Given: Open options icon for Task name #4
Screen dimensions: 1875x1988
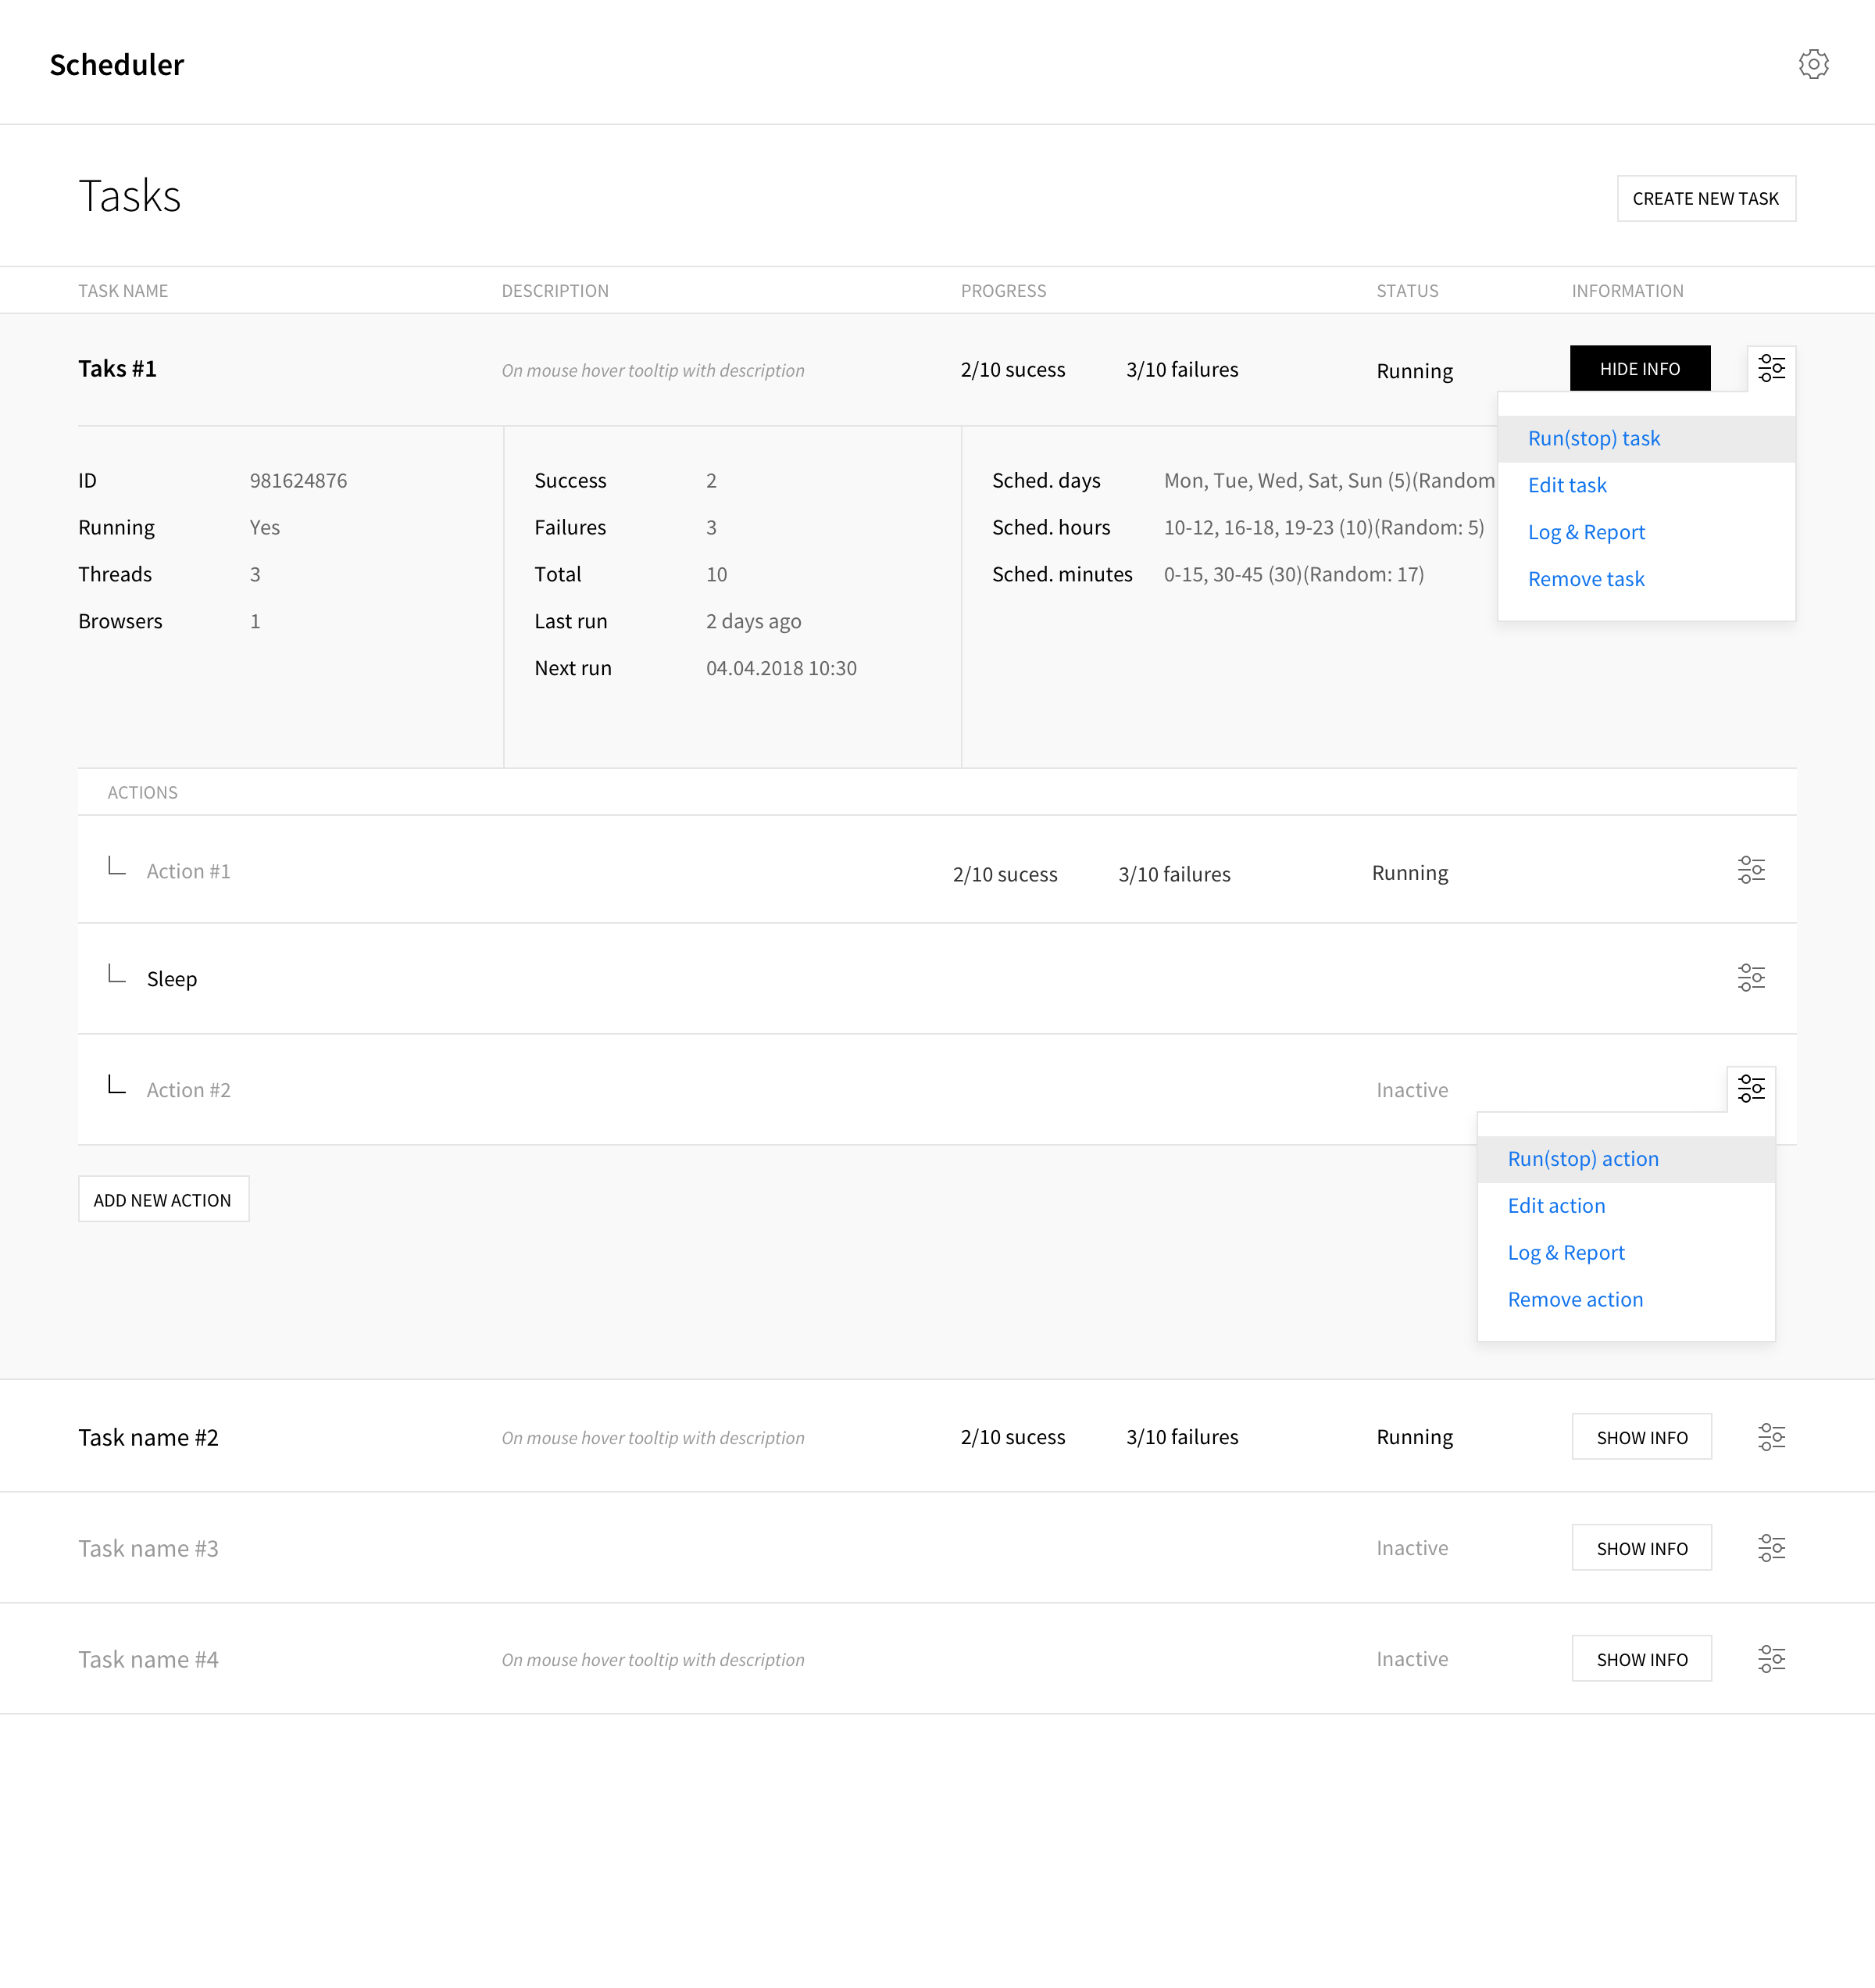Looking at the screenshot, I should tap(1770, 1659).
